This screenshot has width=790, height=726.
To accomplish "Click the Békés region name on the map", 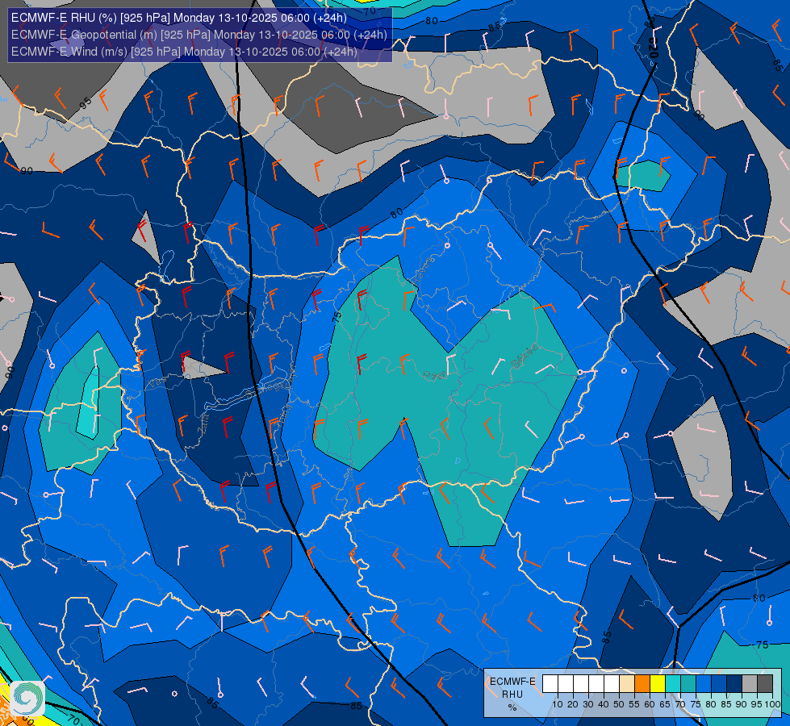I will (524, 357).
